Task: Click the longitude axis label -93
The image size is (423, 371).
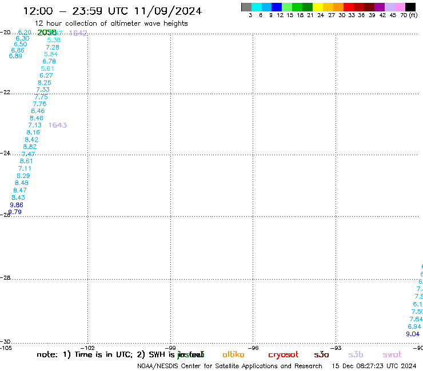Action: click(336, 348)
